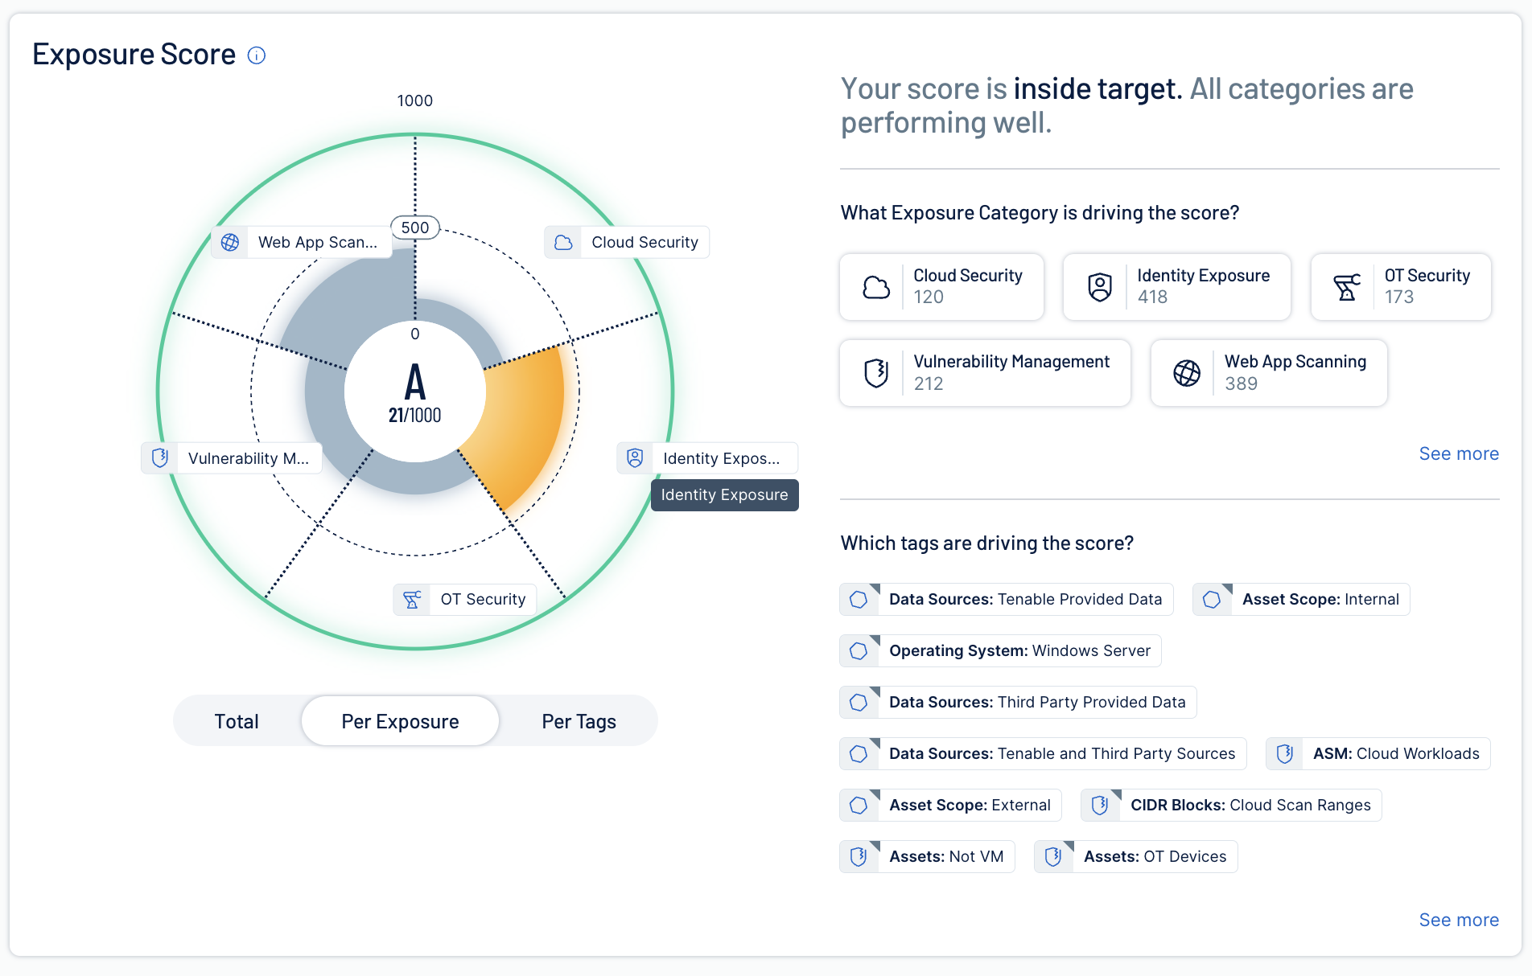Select the Per Exposure view option

[400, 721]
